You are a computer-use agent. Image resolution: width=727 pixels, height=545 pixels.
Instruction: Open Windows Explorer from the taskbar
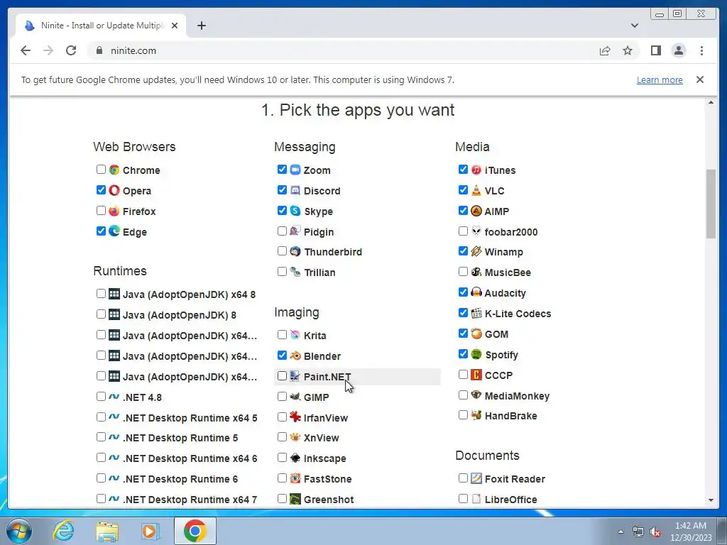pyautogui.click(x=107, y=531)
